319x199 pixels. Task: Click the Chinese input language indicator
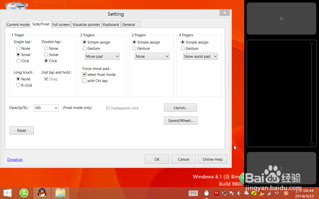click(277, 193)
